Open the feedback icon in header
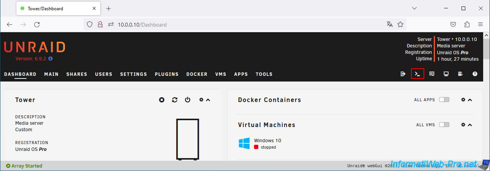The image size is (490, 171). pyautogui.click(x=432, y=74)
